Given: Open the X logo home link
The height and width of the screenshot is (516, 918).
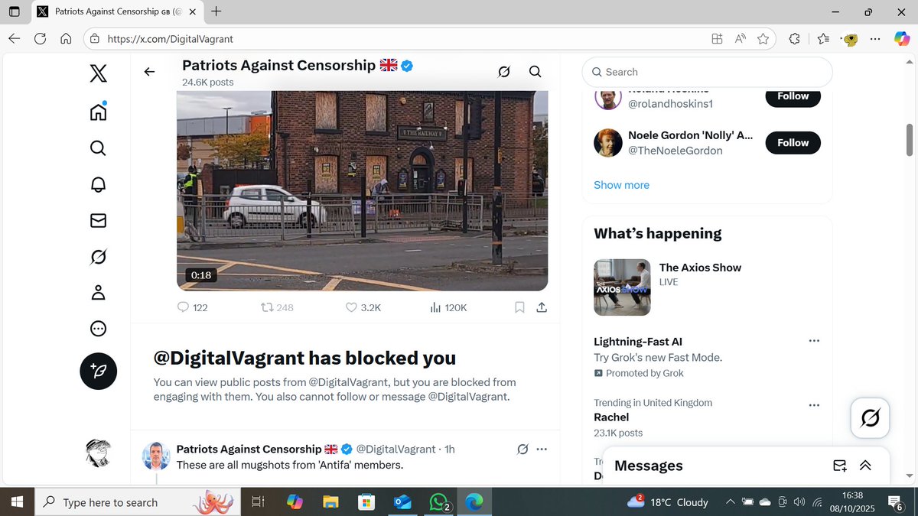Looking at the screenshot, I should 98,73.
